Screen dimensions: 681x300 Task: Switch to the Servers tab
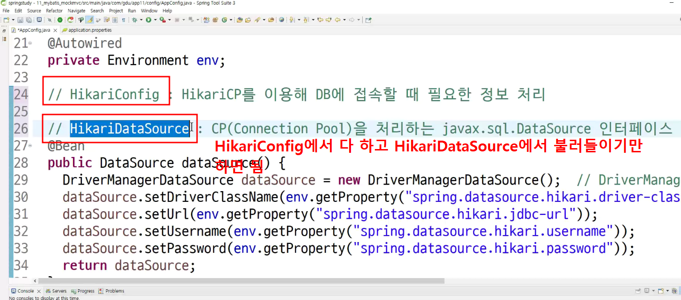pyautogui.click(x=56, y=291)
